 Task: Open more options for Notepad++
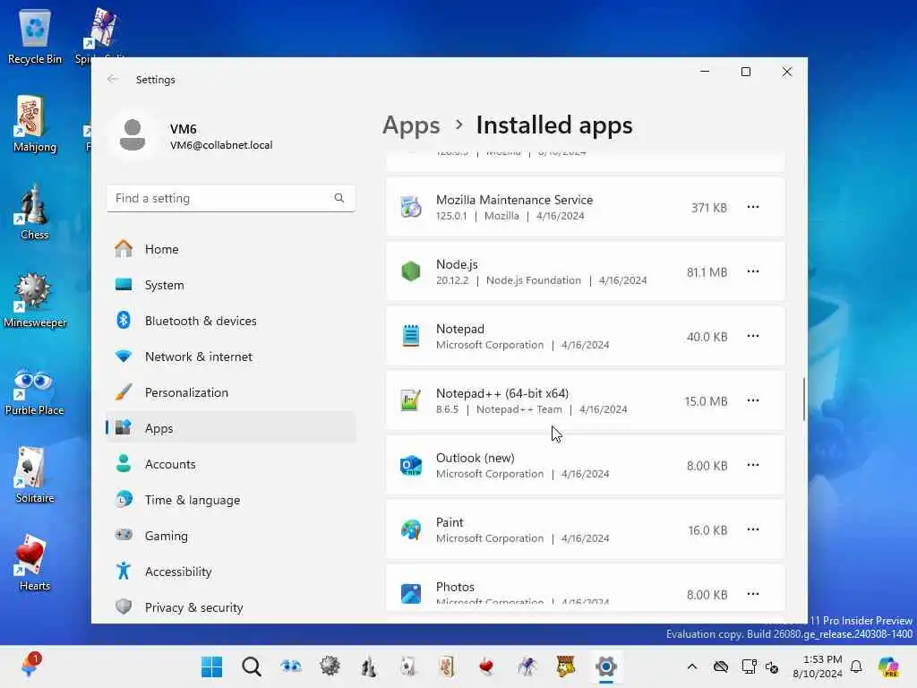[x=752, y=400]
